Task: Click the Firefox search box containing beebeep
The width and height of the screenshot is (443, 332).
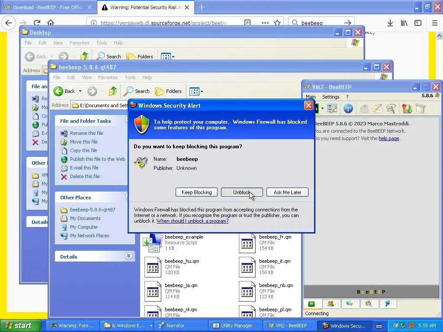Action: [321, 23]
